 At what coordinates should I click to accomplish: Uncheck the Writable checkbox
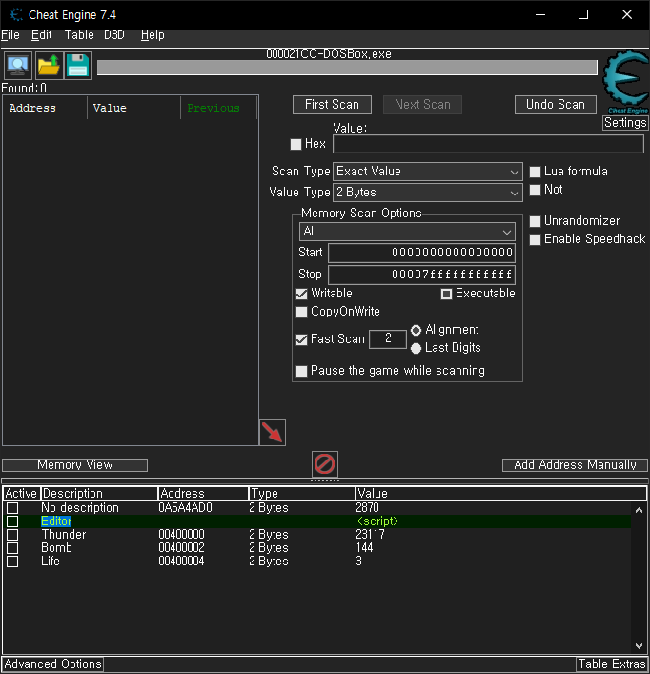(x=301, y=294)
